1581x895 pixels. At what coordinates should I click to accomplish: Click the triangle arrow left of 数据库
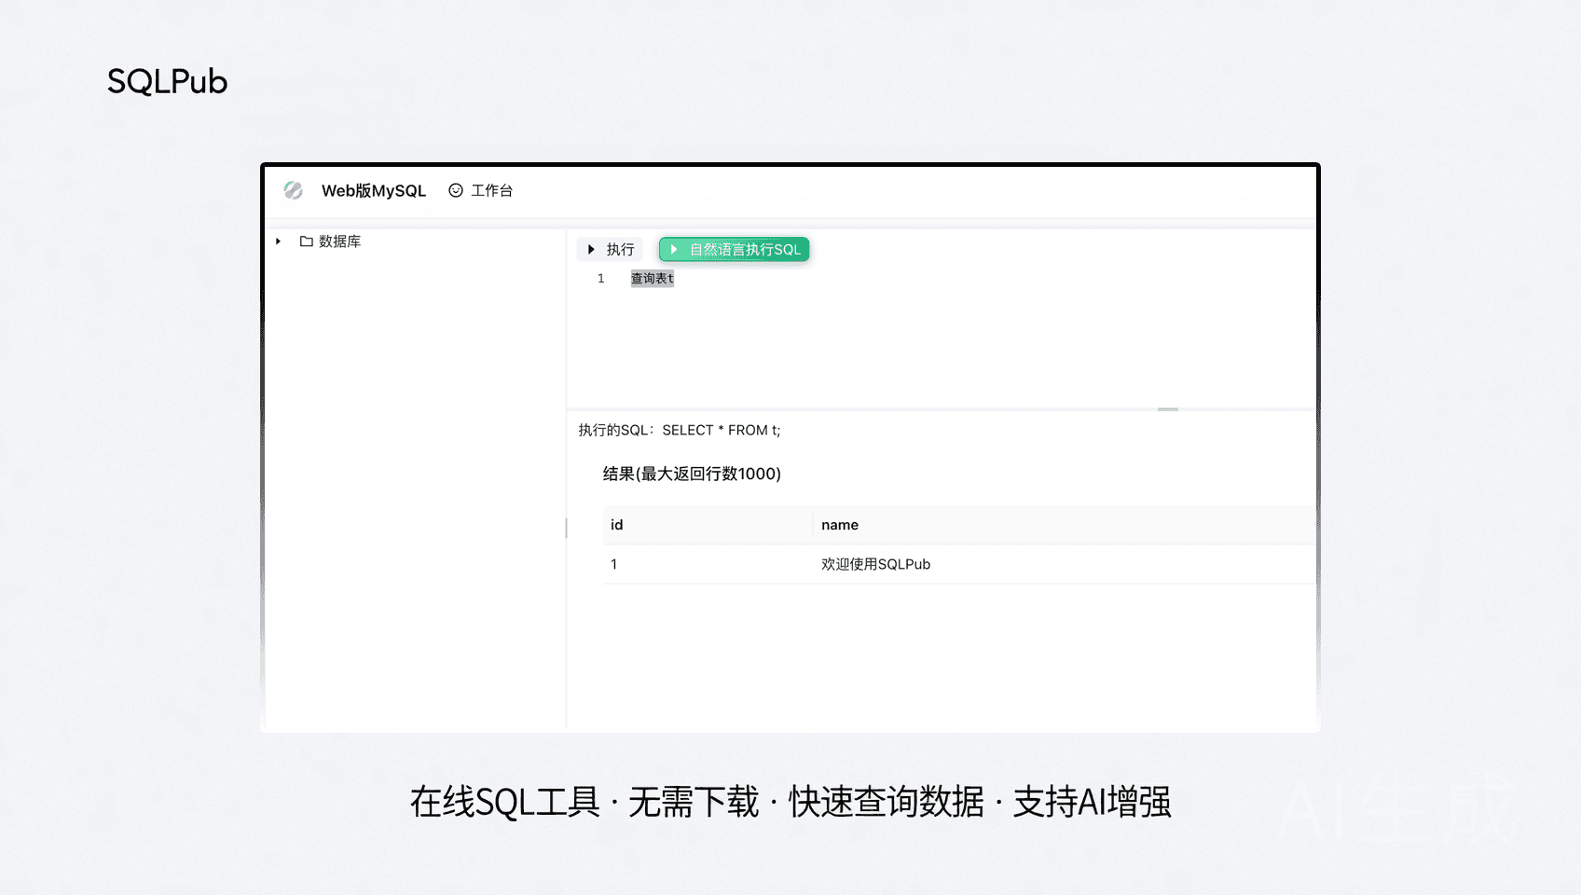pos(277,241)
